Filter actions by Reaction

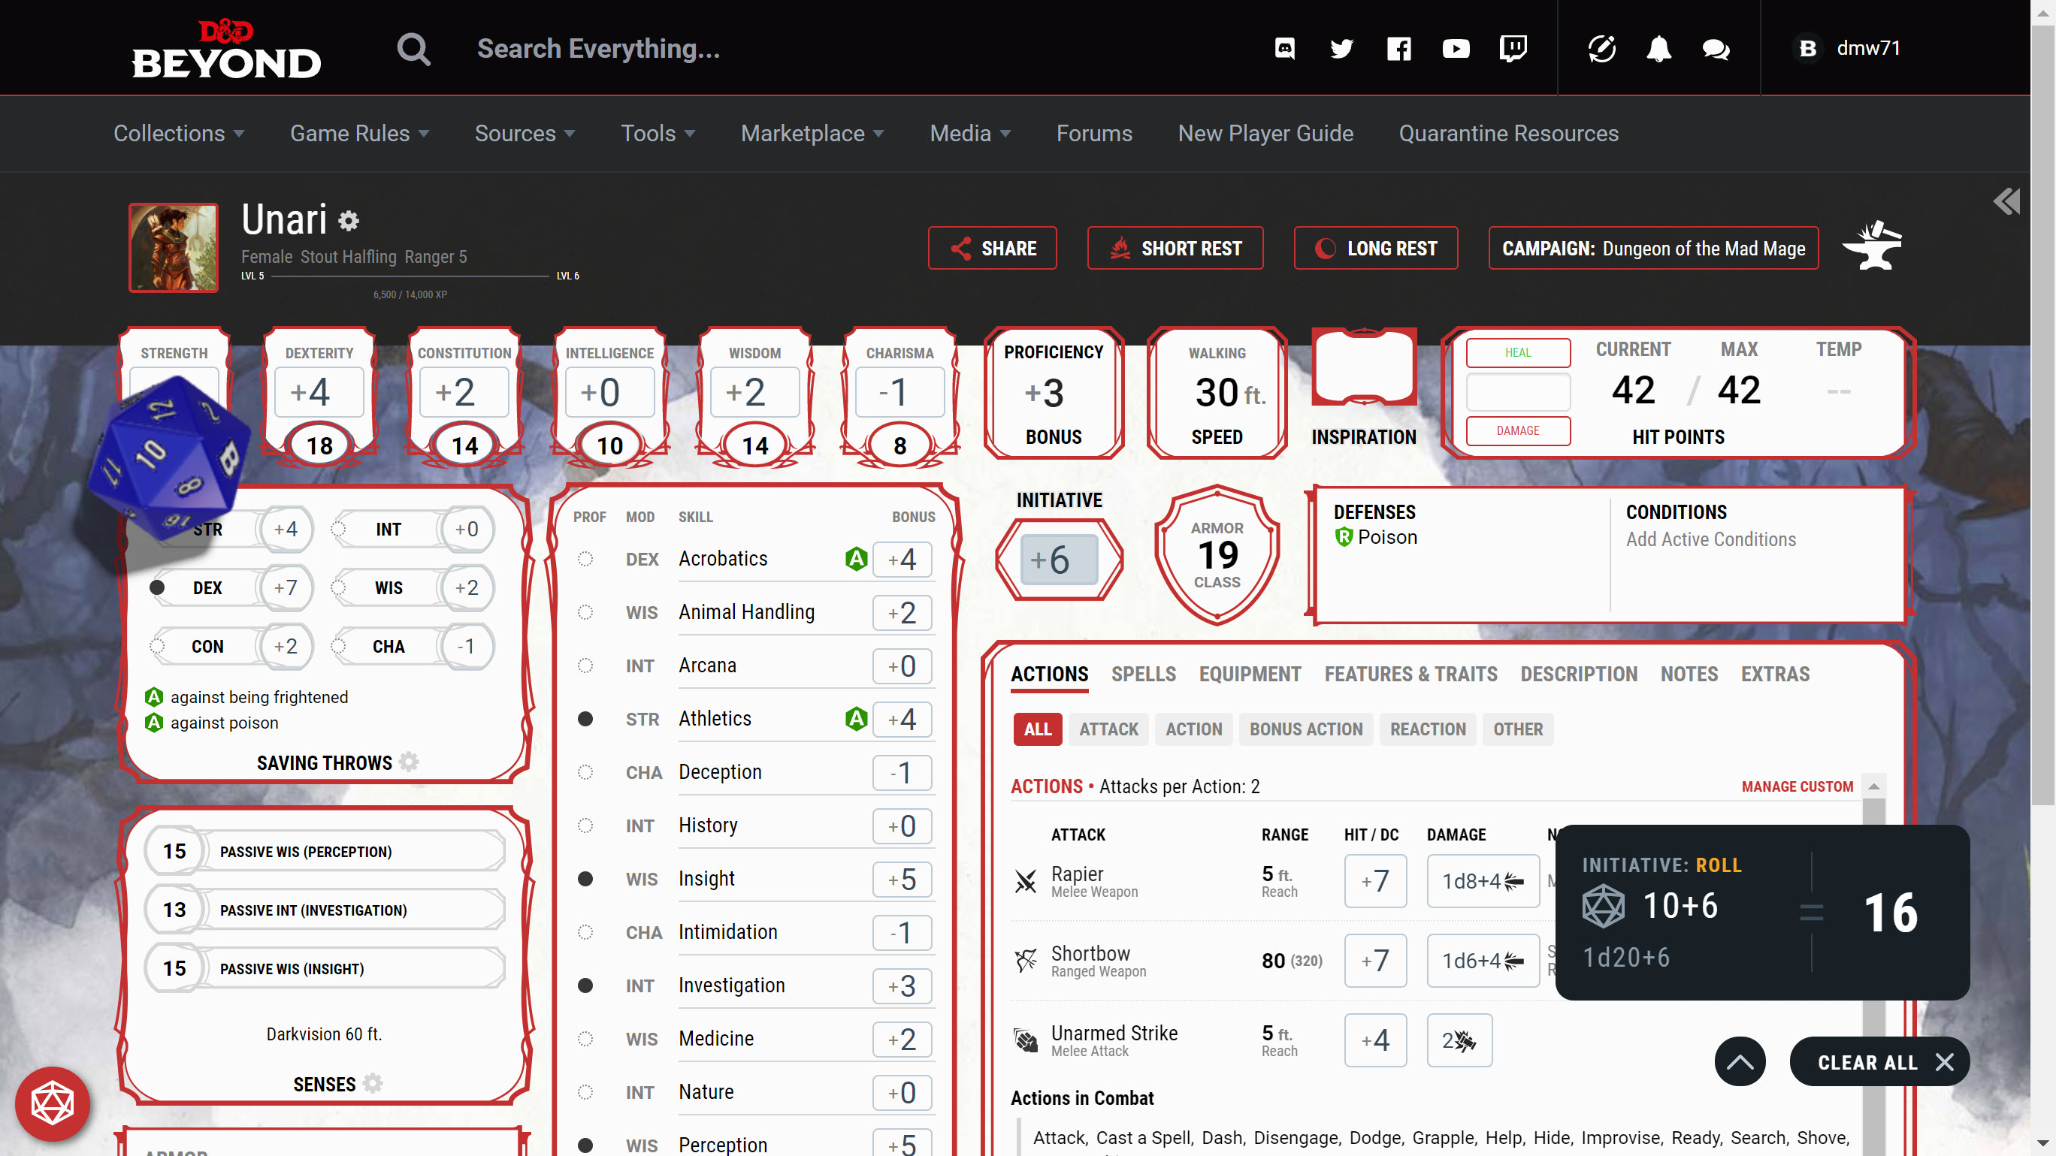(x=1428, y=729)
